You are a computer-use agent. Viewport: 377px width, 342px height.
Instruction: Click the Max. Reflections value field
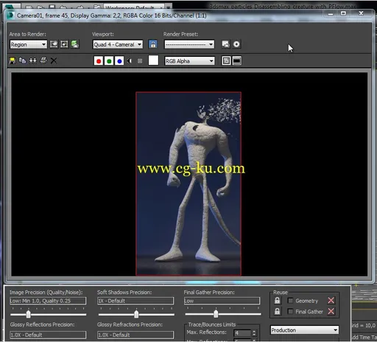click(x=242, y=333)
